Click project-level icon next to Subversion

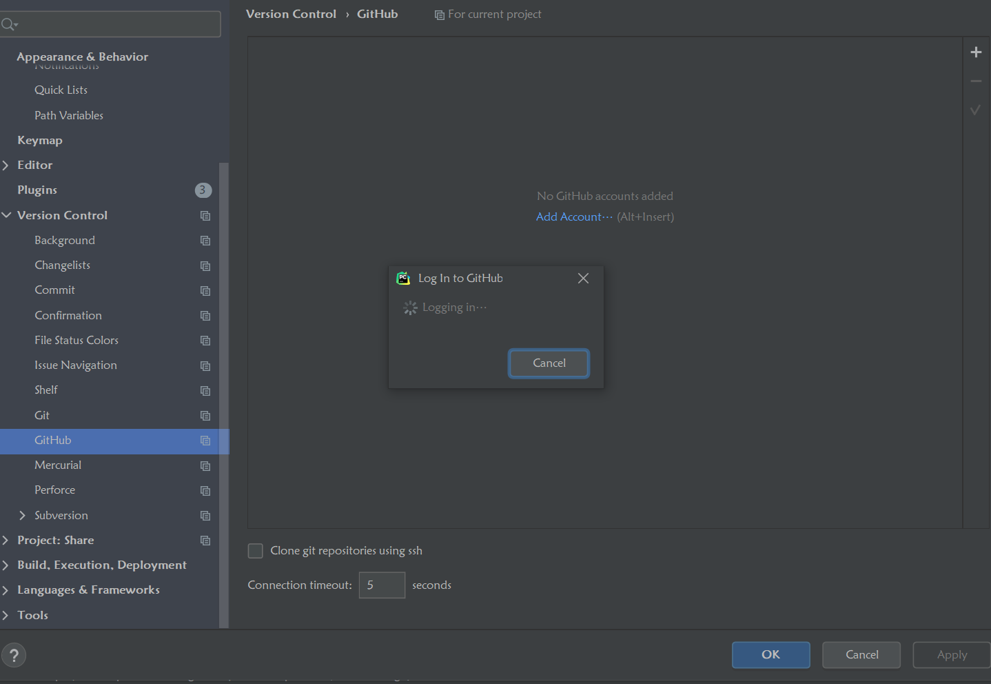[x=205, y=516]
